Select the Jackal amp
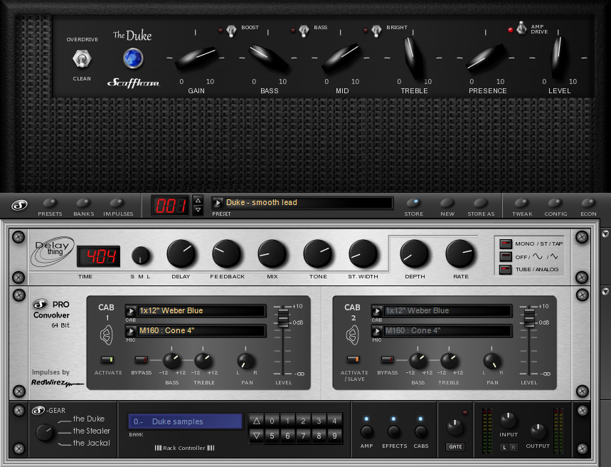611x467 pixels. 92,443
